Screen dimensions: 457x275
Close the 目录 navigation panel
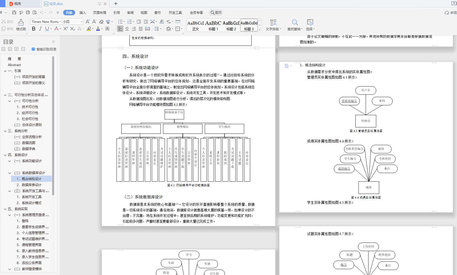click(54, 41)
